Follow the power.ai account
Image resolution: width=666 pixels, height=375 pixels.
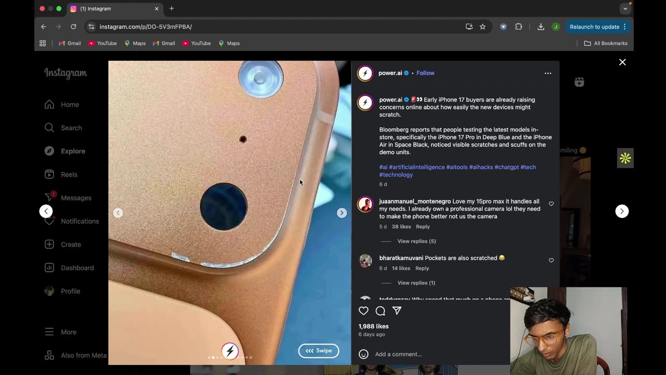[x=425, y=73]
